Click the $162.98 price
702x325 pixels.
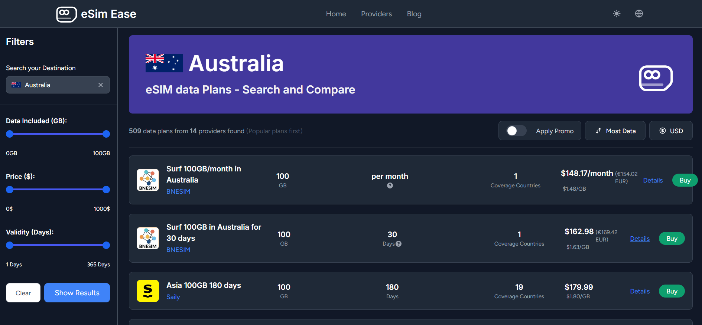coord(579,232)
